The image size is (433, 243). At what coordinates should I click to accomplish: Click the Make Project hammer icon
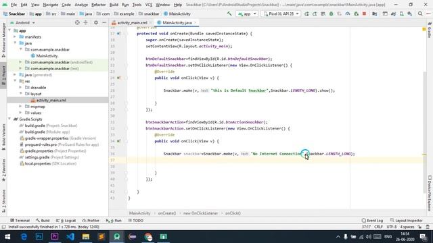coord(229,13)
